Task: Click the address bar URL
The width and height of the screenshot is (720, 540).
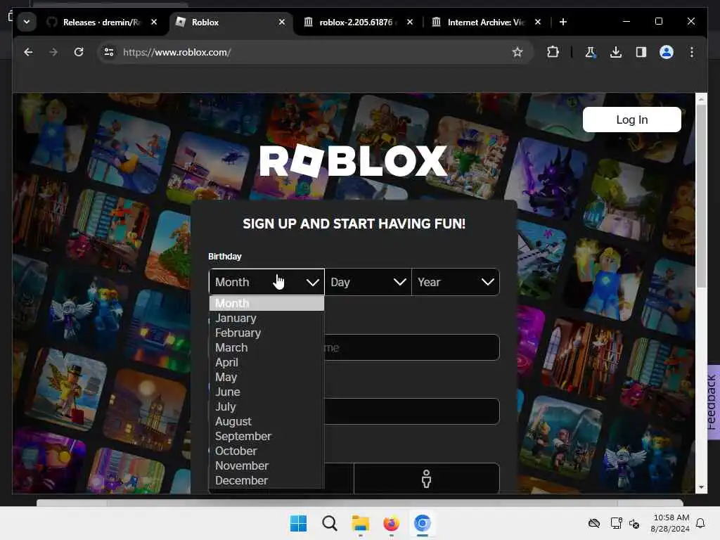Action: [x=176, y=52]
